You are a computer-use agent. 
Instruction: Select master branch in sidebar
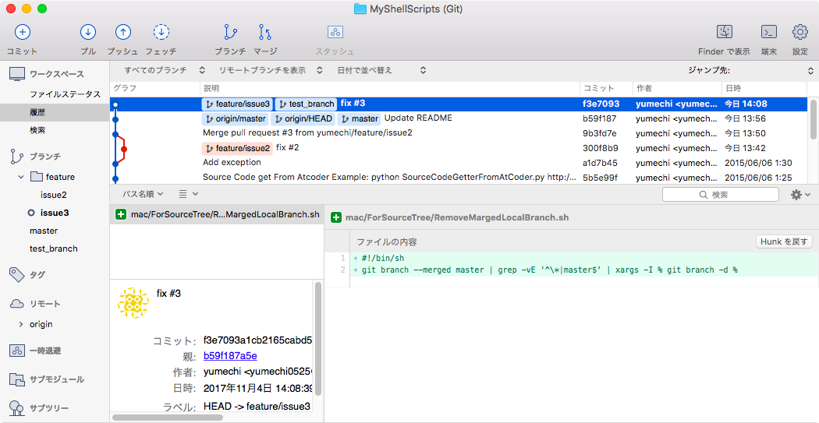tap(44, 231)
